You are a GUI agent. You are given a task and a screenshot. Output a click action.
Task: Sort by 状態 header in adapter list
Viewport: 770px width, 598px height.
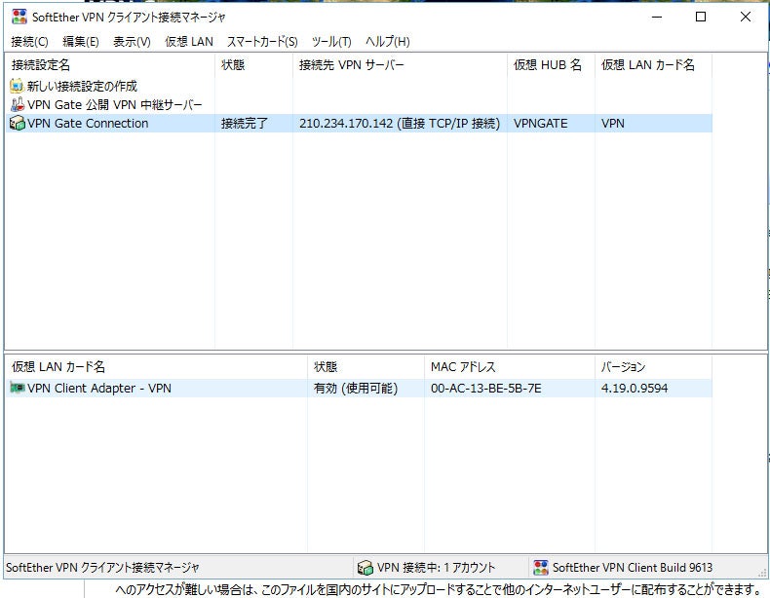coord(366,366)
